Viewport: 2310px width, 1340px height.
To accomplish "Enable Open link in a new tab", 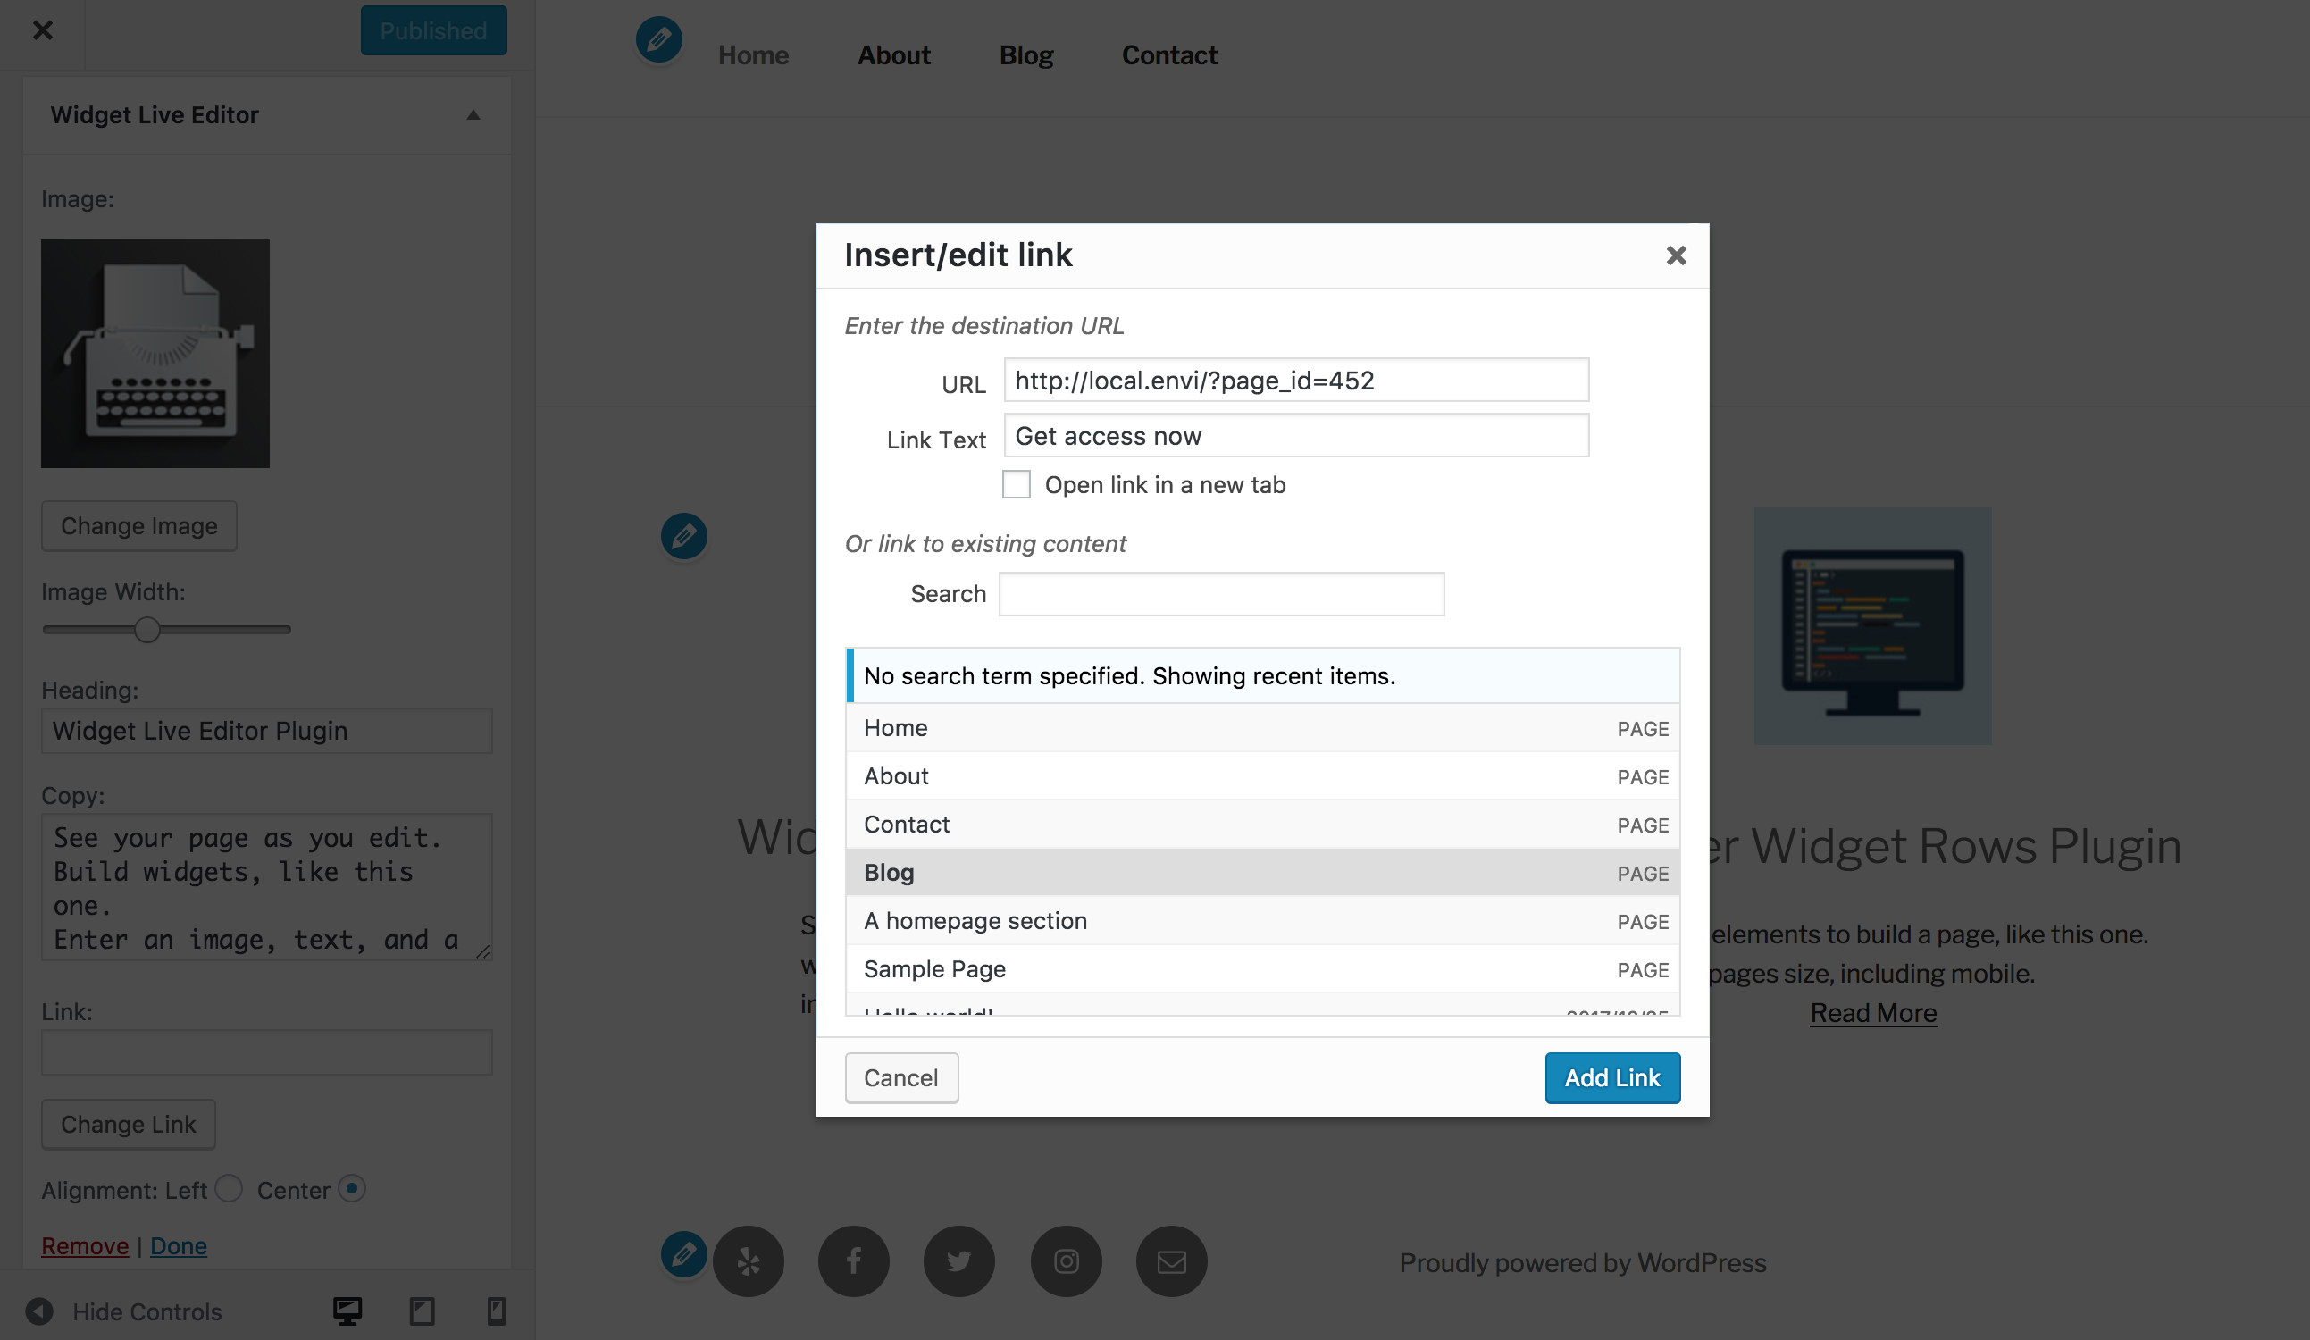I will click(1016, 484).
